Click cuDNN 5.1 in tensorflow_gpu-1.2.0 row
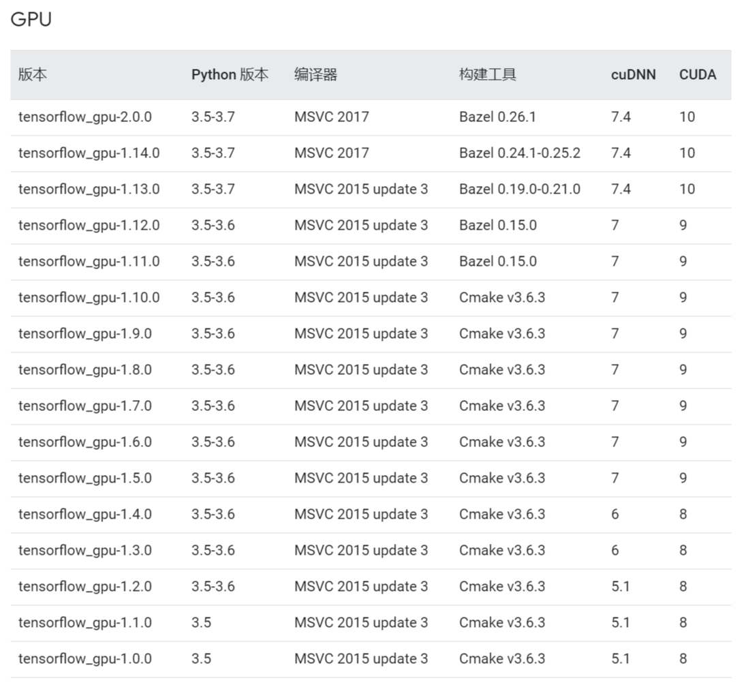744x687 pixels. pyautogui.click(x=621, y=586)
